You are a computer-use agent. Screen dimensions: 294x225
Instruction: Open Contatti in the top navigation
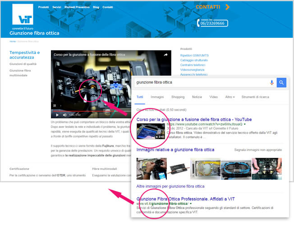tap(108, 7)
